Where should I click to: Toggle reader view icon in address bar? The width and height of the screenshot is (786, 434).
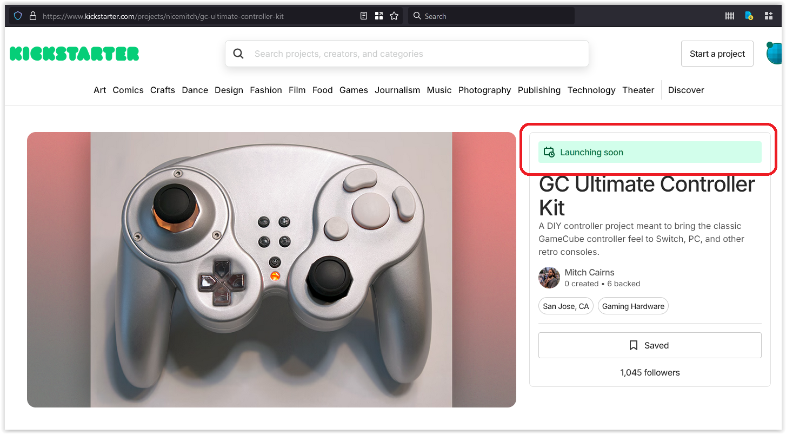click(x=364, y=16)
